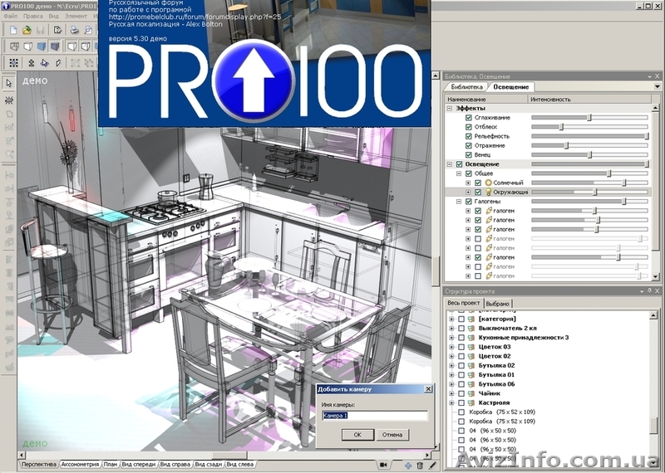Uncheck the Сглаживание effect checkbox
This screenshot has height=473, width=665.
point(469,118)
